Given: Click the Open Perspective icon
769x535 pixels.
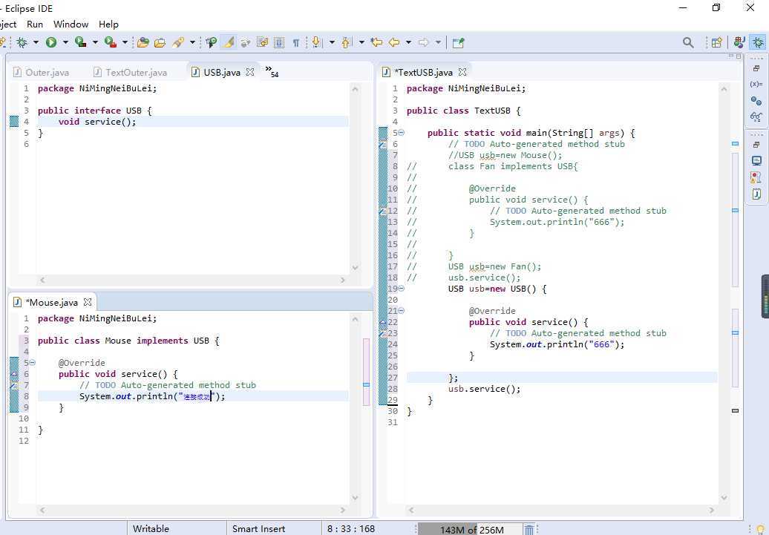Looking at the screenshot, I should 716,42.
